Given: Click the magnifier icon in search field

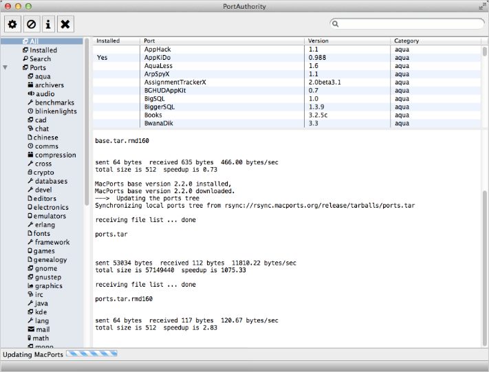Looking at the screenshot, I should [x=335, y=23].
